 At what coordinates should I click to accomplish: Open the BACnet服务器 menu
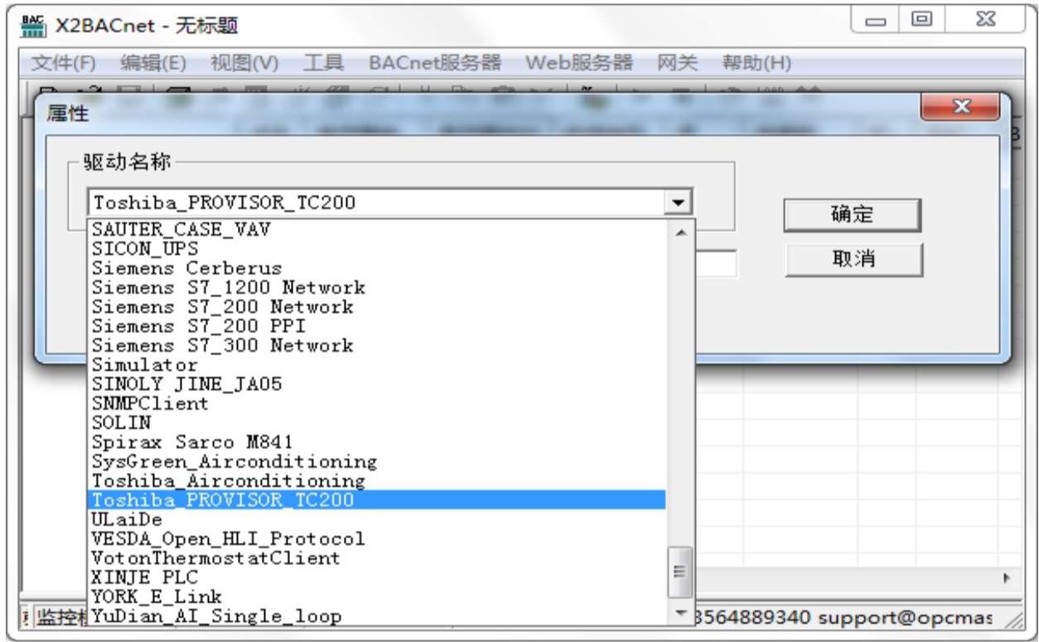pyautogui.click(x=435, y=63)
